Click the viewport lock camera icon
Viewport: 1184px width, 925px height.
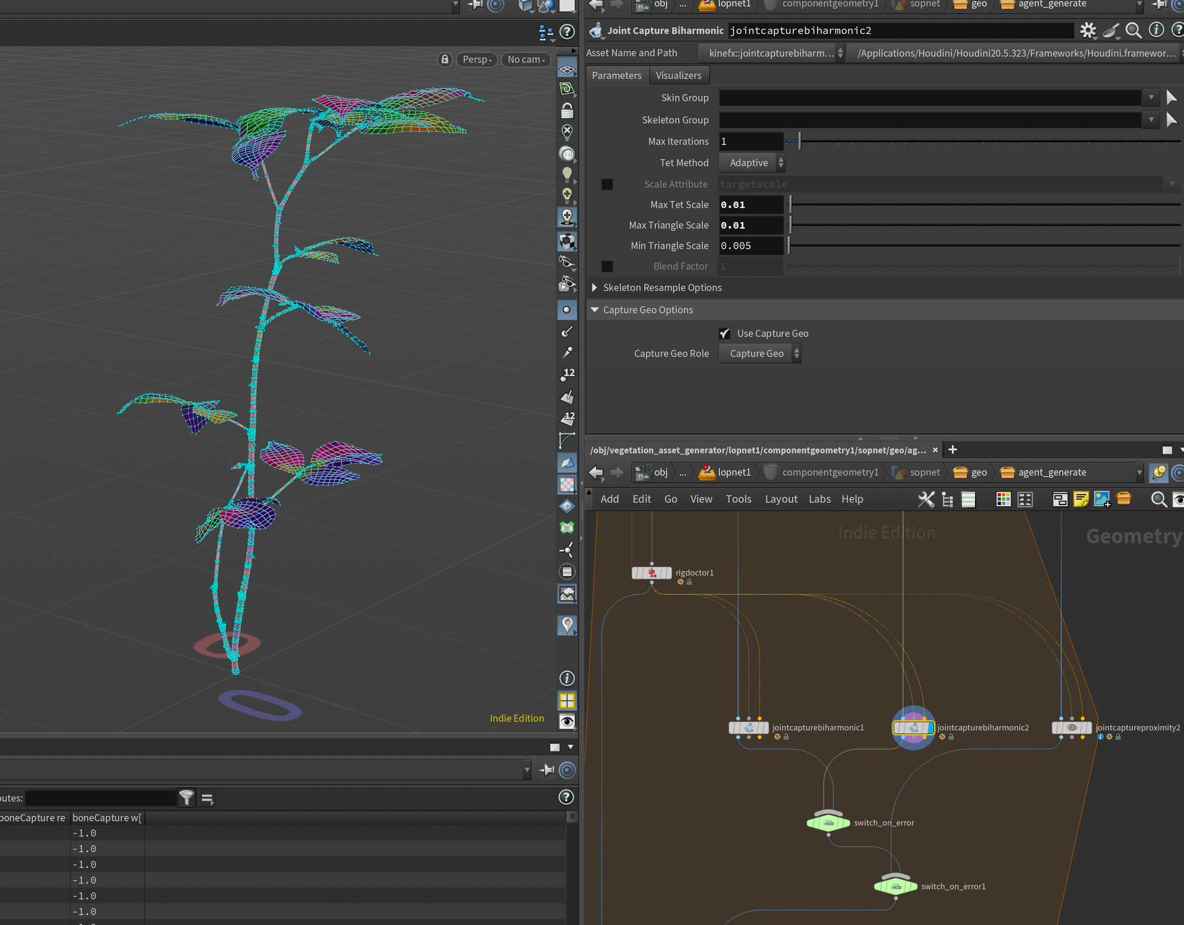(445, 59)
